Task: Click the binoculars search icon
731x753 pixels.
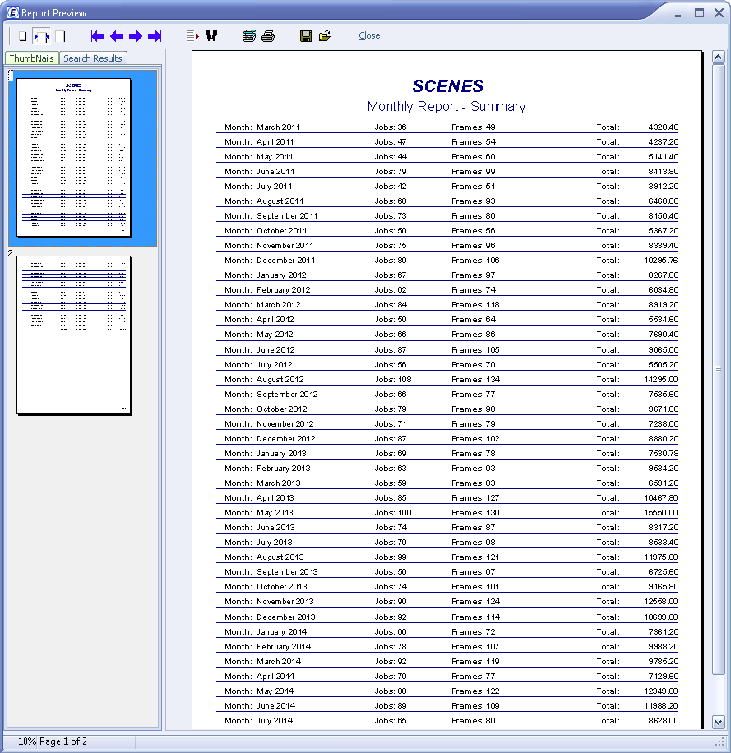Action: coord(211,36)
